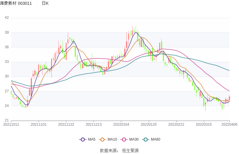This screenshot has width=239, height=154.
Task: Click the orange MA10 legend circle marker
Action: (x=103, y=139)
